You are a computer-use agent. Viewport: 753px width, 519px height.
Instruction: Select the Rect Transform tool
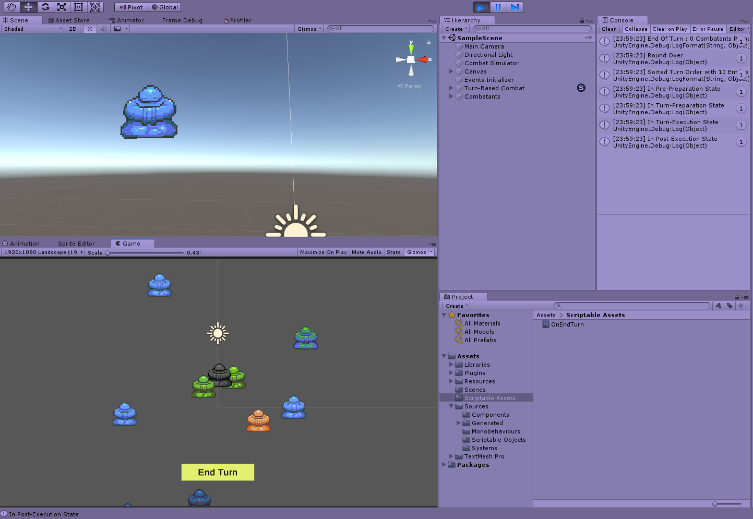click(x=78, y=7)
